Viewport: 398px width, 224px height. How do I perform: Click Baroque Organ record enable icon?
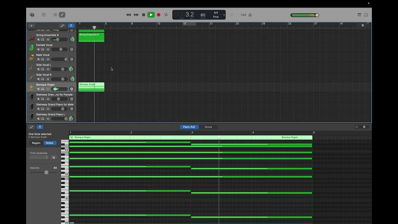point(48,89)
